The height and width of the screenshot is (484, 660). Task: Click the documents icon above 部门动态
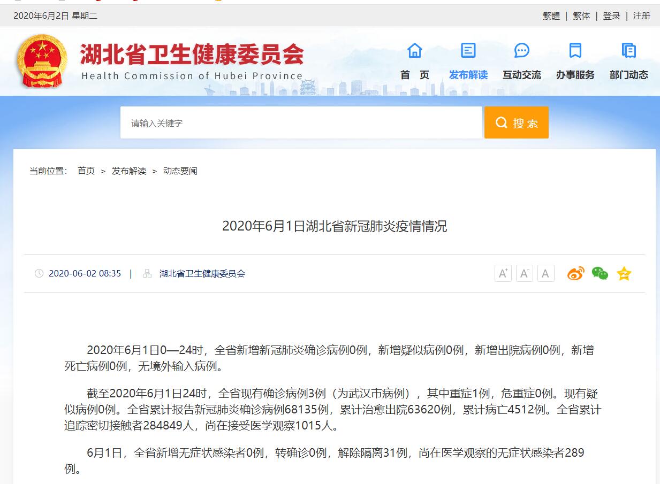[x=629, y=51]
